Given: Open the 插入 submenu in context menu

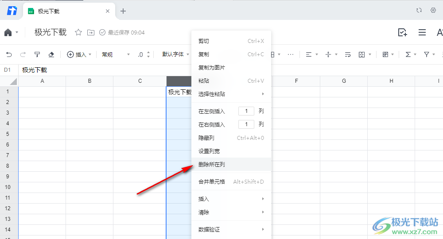Looking at the screenshot, I should [x=231, y=199].
